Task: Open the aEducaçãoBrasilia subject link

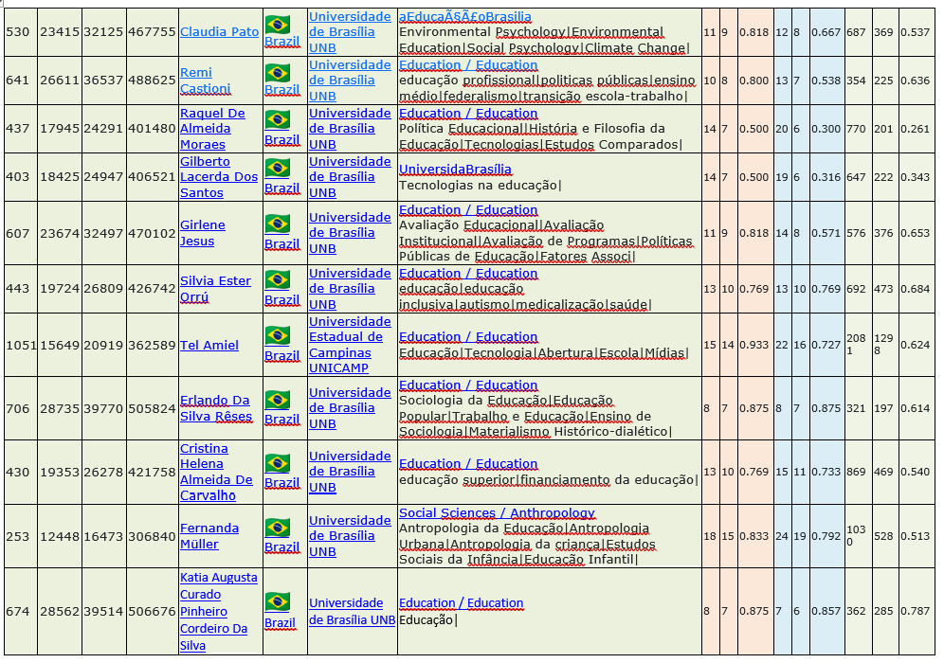Action: pyautogui.click(x=464, y=17)
